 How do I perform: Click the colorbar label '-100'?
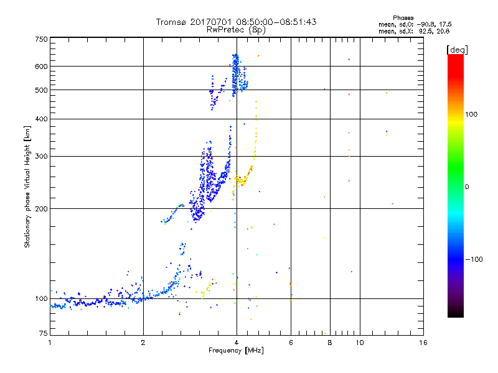pos(474,259)
